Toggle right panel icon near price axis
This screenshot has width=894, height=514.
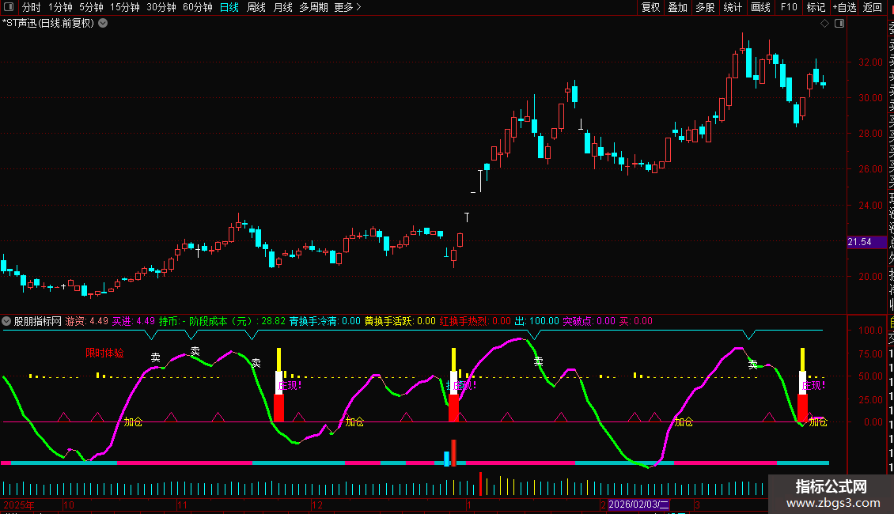click(x=839, y=24)
